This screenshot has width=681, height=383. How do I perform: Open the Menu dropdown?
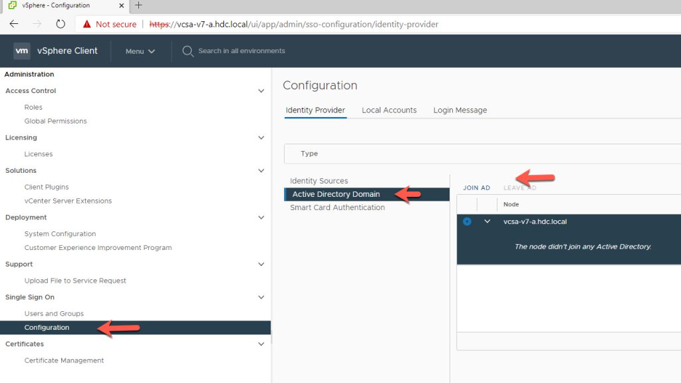coord(140,51)
